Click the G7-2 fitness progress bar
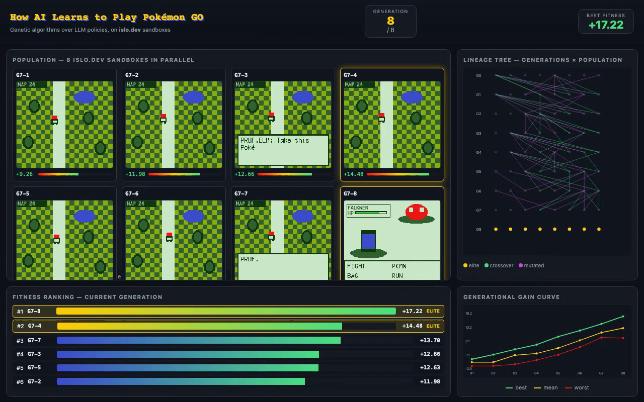This screenshot has height=402, width=644. (x=185, y=174)
